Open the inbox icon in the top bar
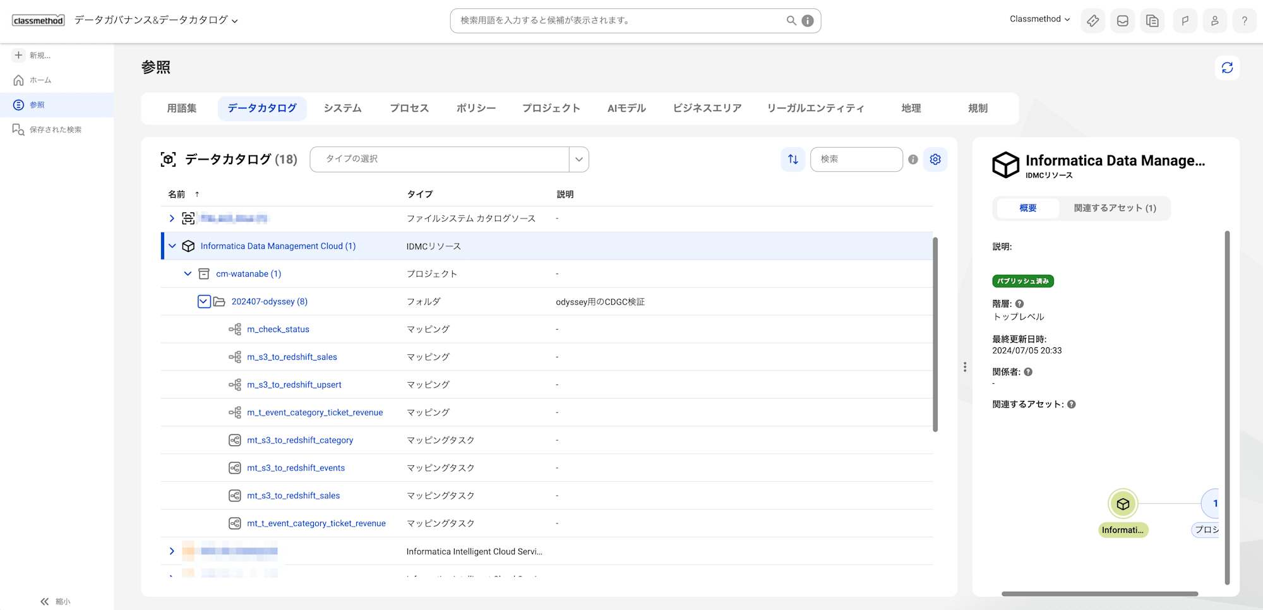1263x610 pixels. coord(1122,21)
